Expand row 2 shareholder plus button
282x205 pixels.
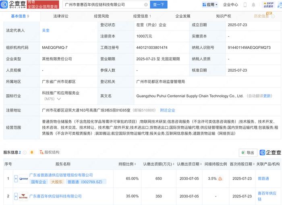pos(16,196)
